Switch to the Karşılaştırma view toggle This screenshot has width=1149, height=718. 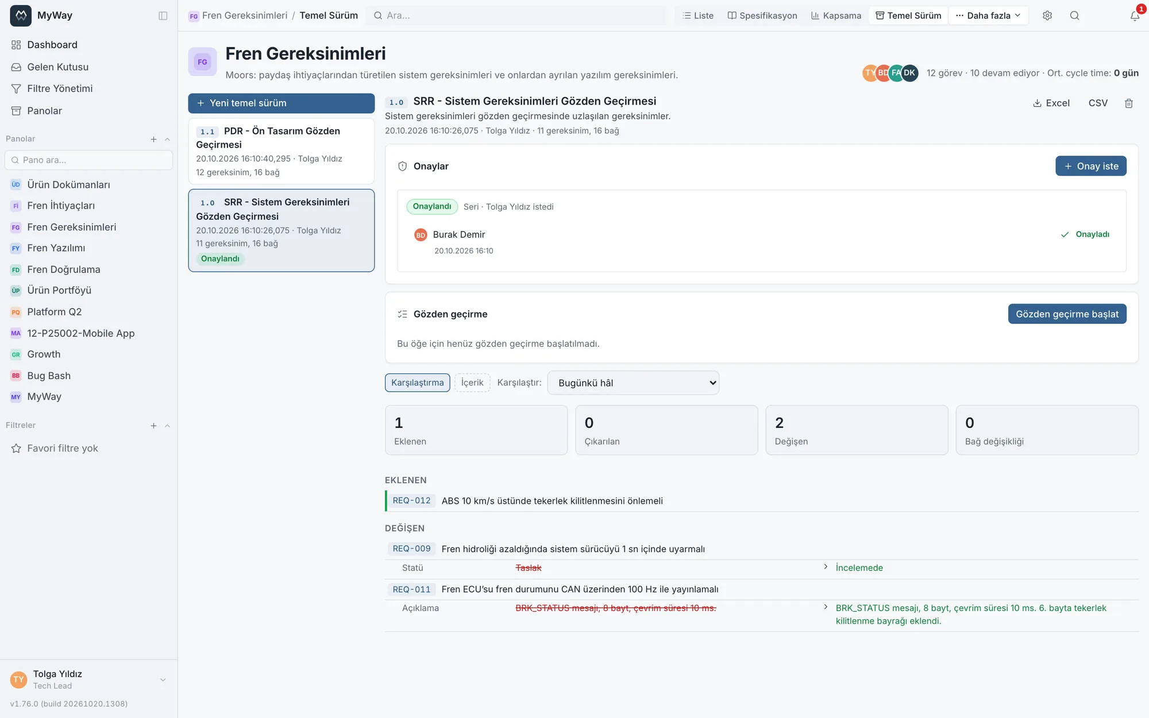tap(418, 383)
